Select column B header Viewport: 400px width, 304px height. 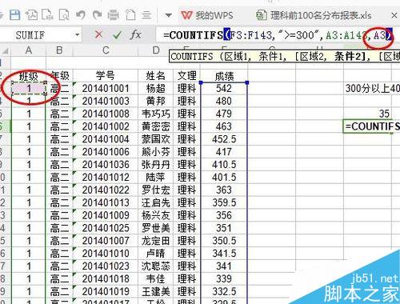[x=59, y=50]
